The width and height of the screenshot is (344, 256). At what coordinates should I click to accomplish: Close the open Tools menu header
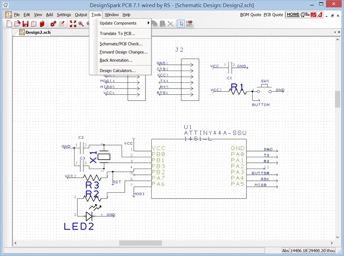tap(96, 15)
